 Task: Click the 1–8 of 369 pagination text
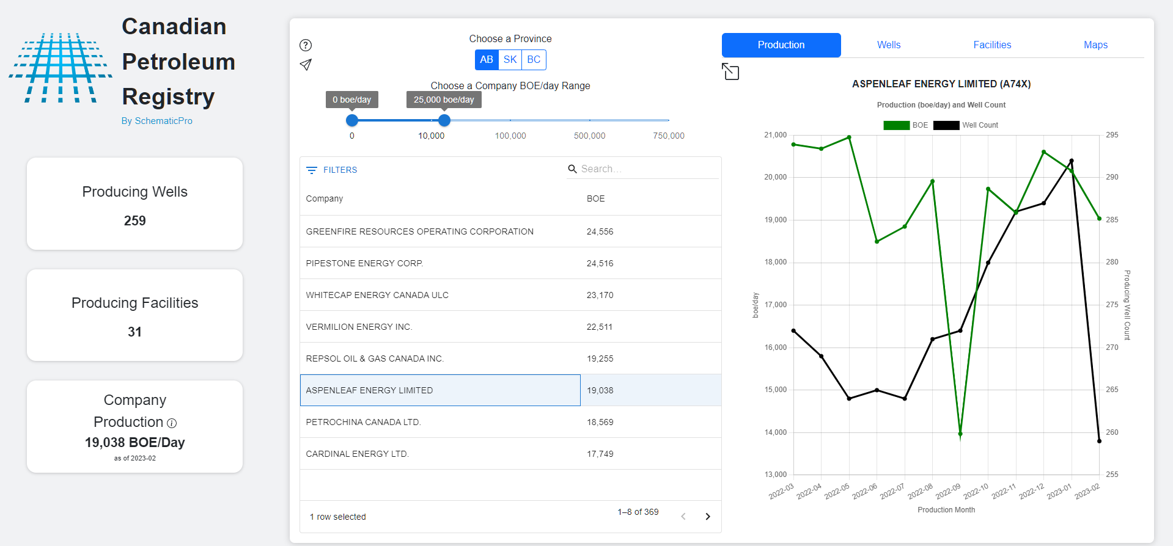(638, 512)
